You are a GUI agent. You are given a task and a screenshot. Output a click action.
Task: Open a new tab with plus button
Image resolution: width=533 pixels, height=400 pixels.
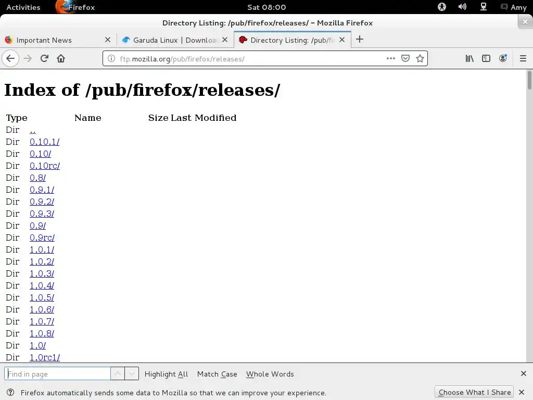click(x=360, y=40)
